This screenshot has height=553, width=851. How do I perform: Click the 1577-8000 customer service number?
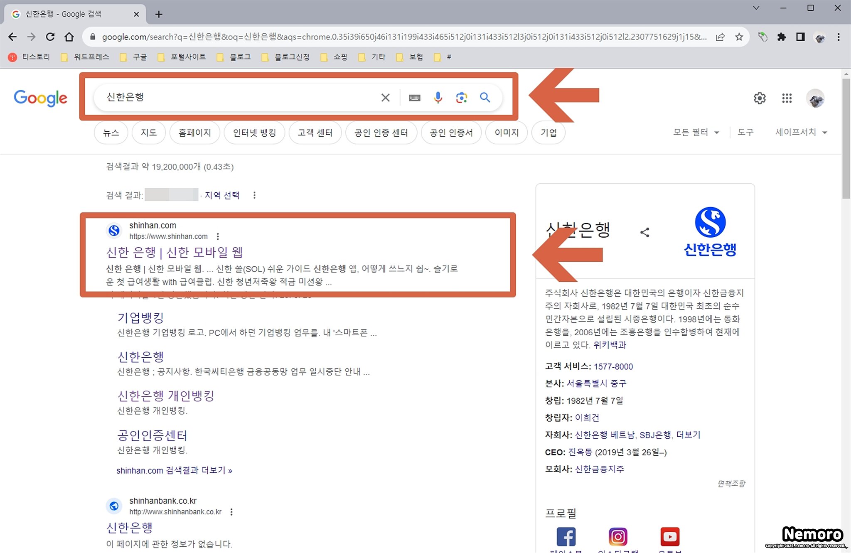tap(613, 366)
